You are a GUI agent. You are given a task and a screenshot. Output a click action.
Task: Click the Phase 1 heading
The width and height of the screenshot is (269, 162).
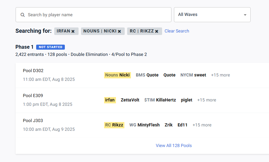click(x=24, y=47)
